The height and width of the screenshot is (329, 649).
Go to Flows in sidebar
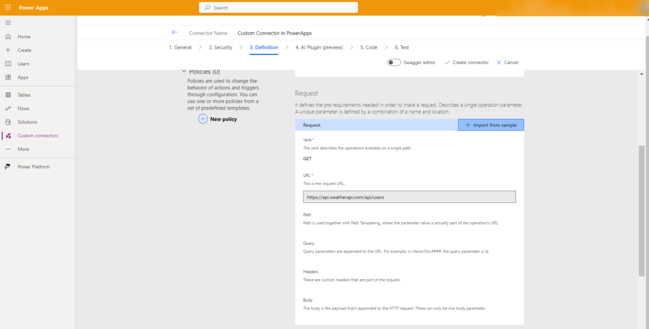pyautogui.click(x=8, y=108)
